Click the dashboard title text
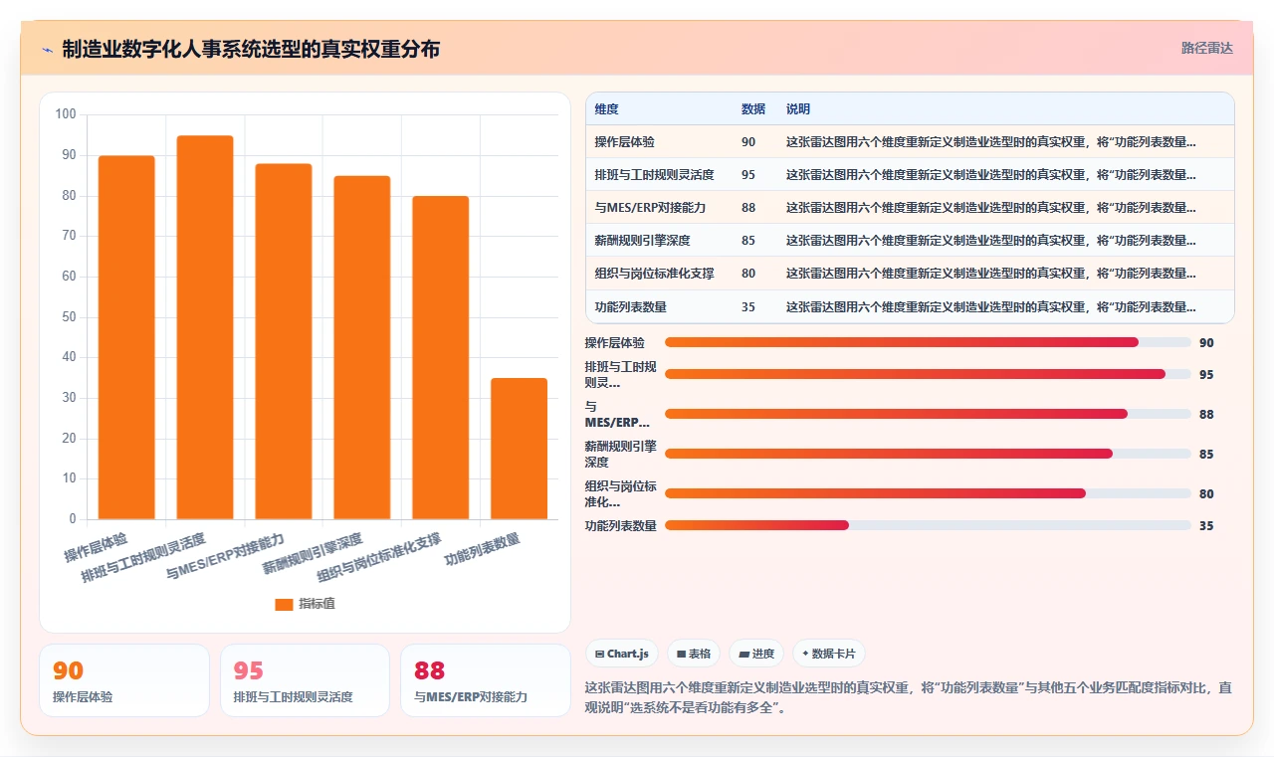 [x=251, y=49]
